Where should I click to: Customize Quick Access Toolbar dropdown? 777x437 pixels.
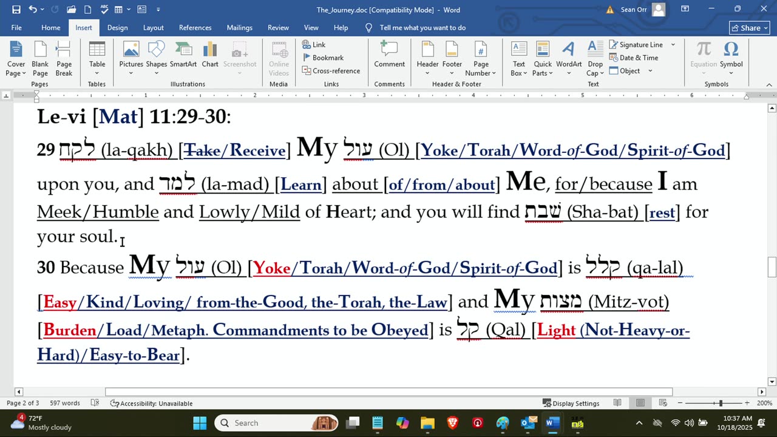pyautogui.click(x=158, y=10)
